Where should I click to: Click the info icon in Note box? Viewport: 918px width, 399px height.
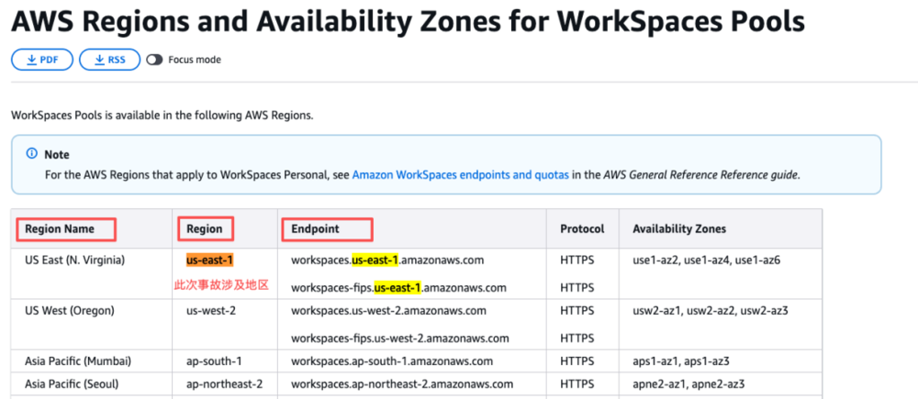pos(32,154)
